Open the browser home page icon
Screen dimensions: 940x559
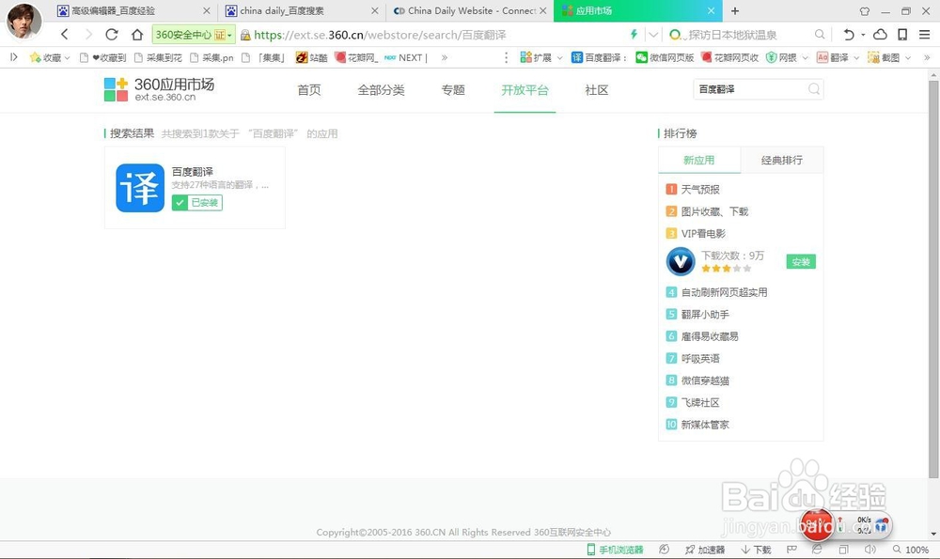click(137, 34)
